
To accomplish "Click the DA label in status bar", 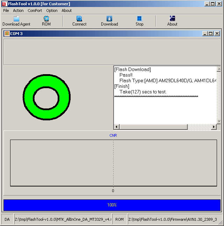I will (7, 219).
